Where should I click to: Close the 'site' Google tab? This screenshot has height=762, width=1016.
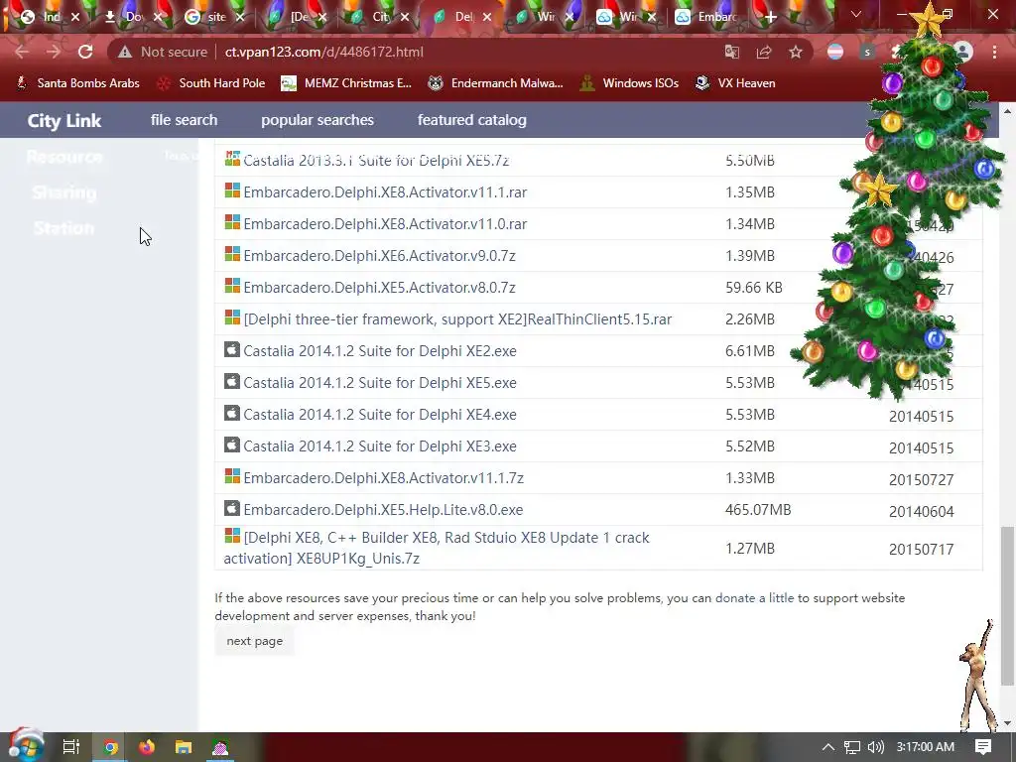(240, 17)
